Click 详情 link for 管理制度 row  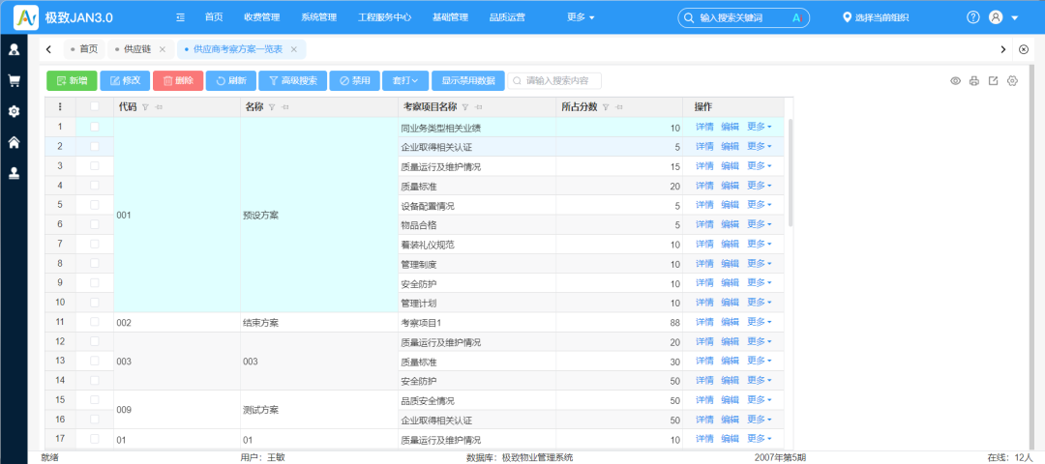(x=704, y=263)
